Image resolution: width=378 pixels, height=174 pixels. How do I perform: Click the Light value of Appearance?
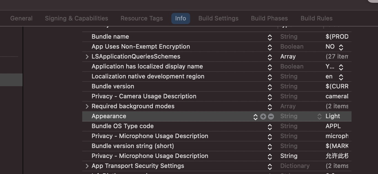333,116
